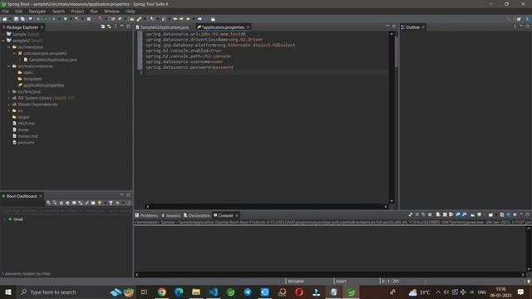Image resolution: width=532 pixels, height=299 pixels.
Task: Click the Writable status bar entry
Action: (x=296, y=281)
